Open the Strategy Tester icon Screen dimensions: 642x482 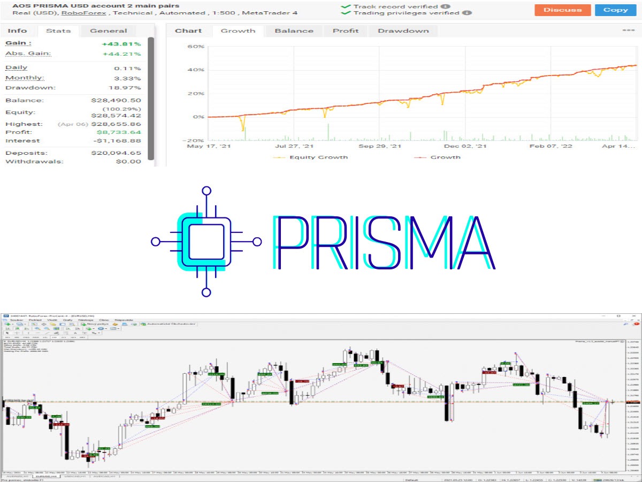[72, 324]
